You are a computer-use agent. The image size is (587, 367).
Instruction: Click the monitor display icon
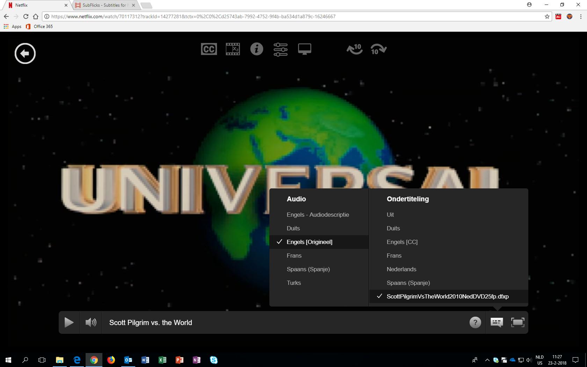[304, 49]
